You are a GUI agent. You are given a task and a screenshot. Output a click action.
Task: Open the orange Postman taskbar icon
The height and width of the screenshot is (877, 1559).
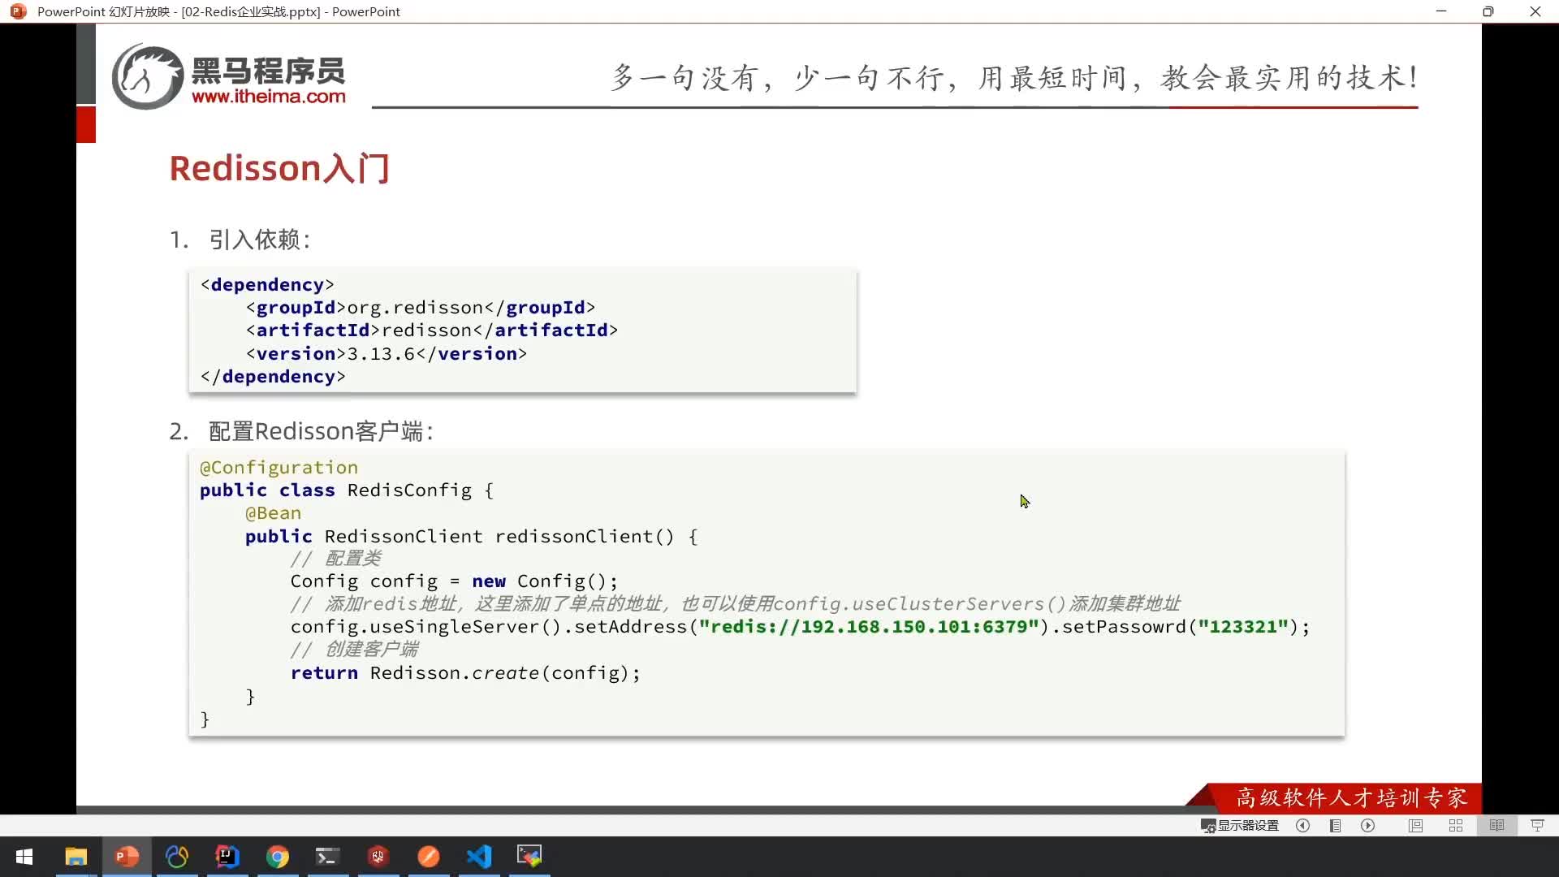click(x=429, y=857)
